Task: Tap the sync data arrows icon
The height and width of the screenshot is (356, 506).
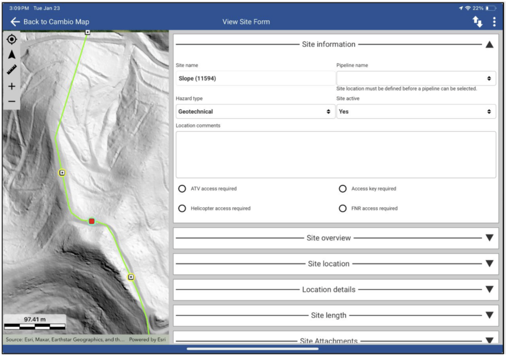Action: pyautogui.click(x=478, y=22)
